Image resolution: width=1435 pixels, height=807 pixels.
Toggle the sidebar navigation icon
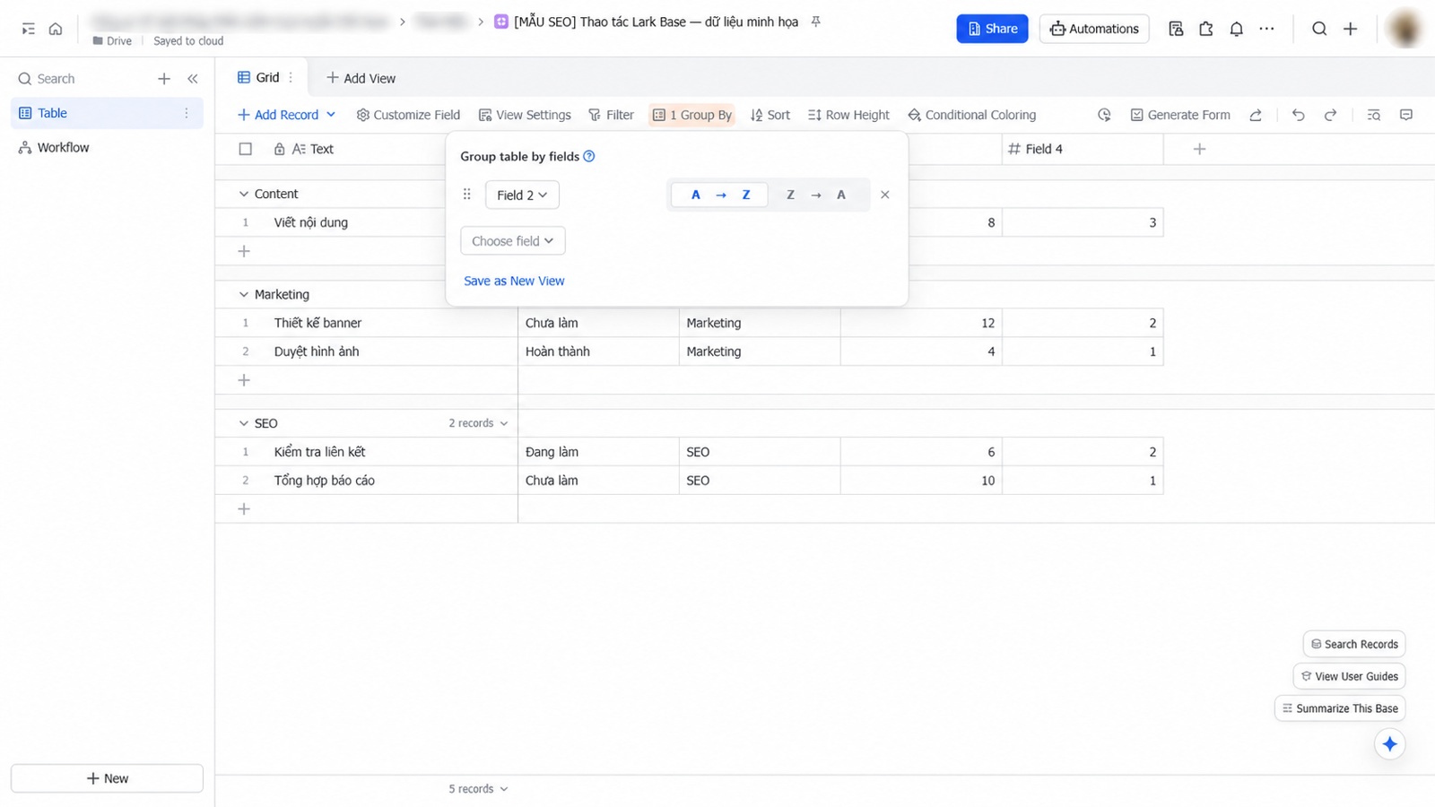pyautogui.click(x=28, y=29)
